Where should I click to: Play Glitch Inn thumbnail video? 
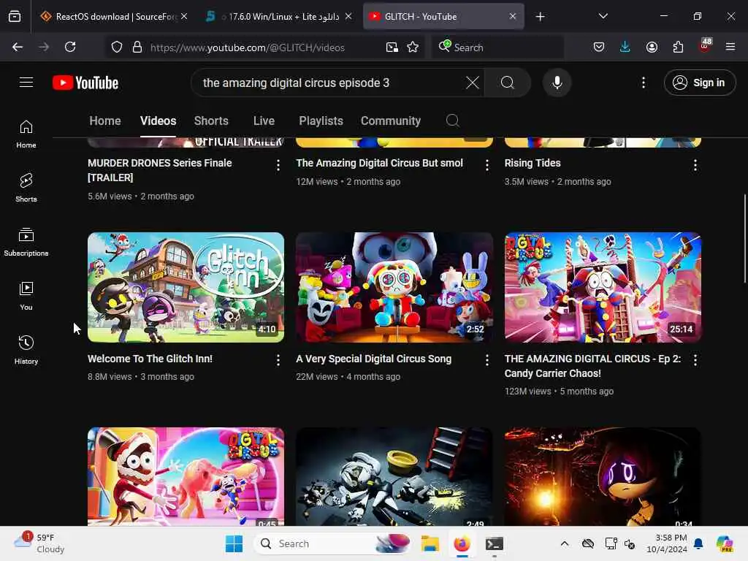coord(186,287)
